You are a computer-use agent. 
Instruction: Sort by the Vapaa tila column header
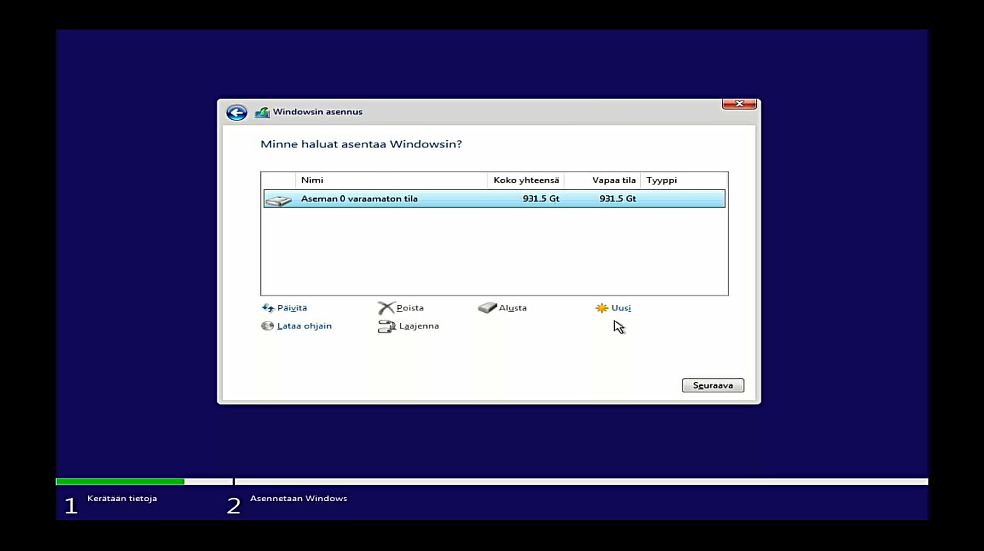[603, 180]
